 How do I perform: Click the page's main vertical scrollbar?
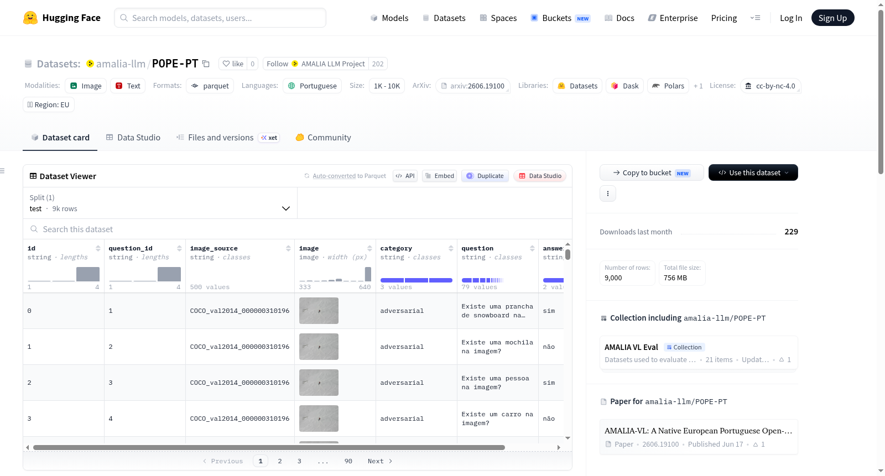[x=881, y=91]
